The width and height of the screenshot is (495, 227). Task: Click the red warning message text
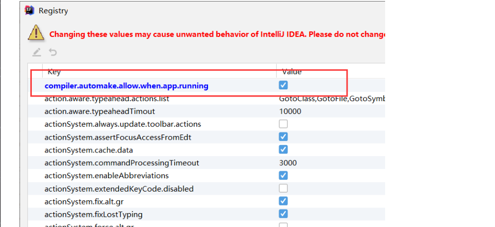pos(217,34)
